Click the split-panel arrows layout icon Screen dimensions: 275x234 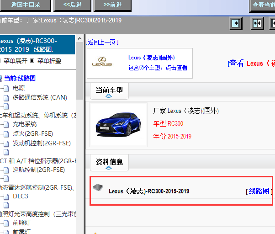click(x=257, y=23)
